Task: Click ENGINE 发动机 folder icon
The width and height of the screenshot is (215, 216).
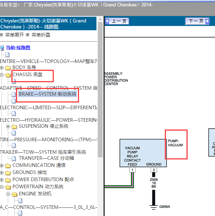Action: tap(15, 194)
